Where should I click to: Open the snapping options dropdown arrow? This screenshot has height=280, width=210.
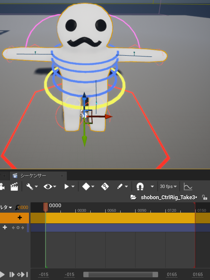coord(152,186)
